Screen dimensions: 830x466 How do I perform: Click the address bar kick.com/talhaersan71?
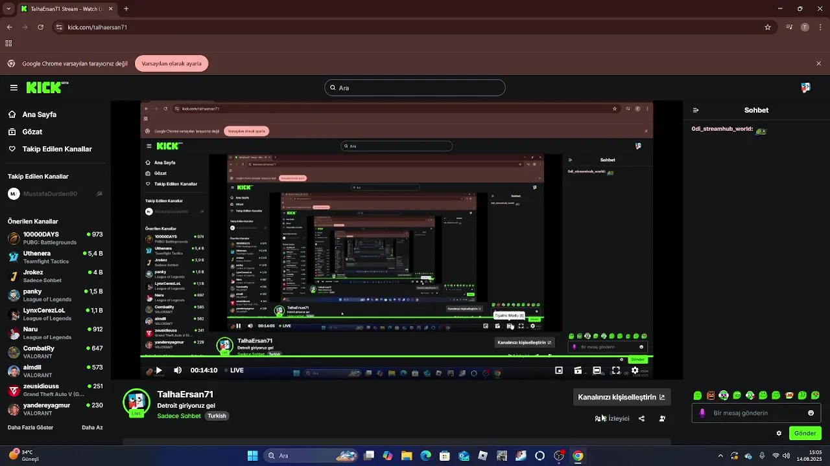click(x=97, y=27)
